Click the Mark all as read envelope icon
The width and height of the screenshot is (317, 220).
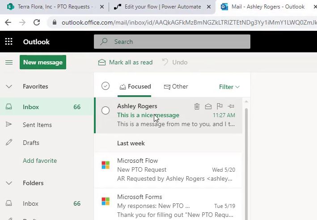click(102, 62)
